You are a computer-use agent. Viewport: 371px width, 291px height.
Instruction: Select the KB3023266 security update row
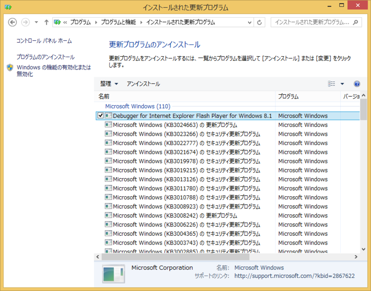pos(227,134)
